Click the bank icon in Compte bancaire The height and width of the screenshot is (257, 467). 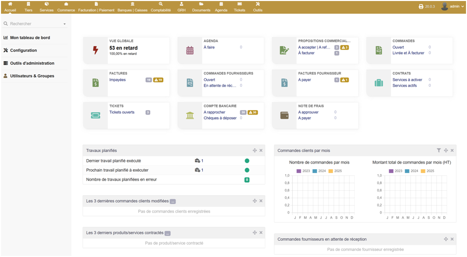[x=190, y=115]
